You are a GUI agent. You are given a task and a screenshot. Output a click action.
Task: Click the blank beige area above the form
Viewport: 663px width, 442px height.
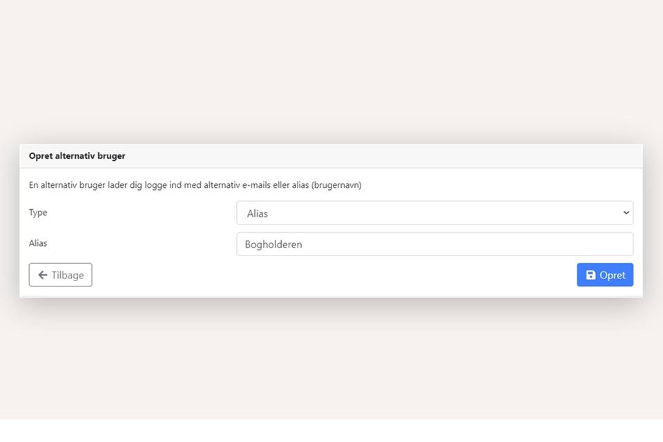pyautogui.click(x=331, y=69)
